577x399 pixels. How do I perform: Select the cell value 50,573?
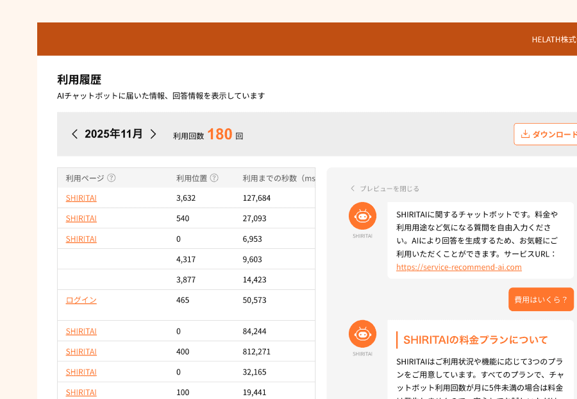(255, 300)
